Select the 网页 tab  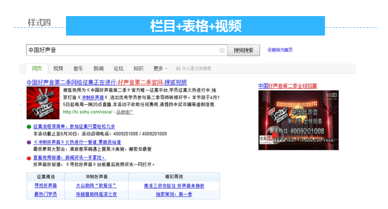click(37, 69)
